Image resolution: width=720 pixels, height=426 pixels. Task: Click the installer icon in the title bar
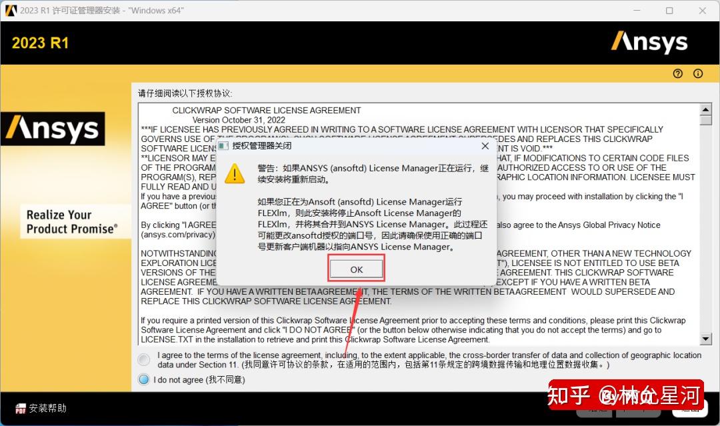pos(9,10)
